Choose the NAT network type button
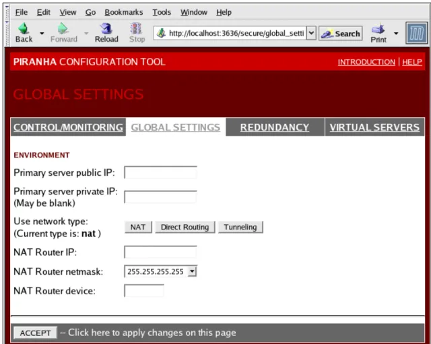431x344 pixels. (138, 228)
